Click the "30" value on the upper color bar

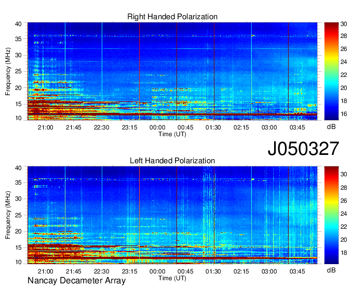[x=344, y=24]
